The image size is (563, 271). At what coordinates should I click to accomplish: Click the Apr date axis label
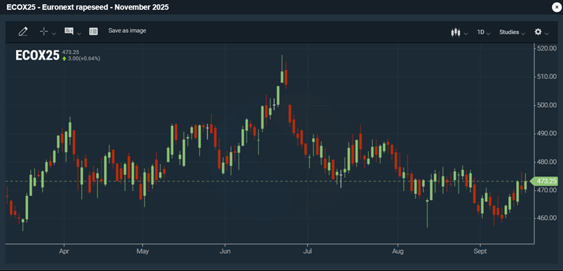(x=64, y=251)
